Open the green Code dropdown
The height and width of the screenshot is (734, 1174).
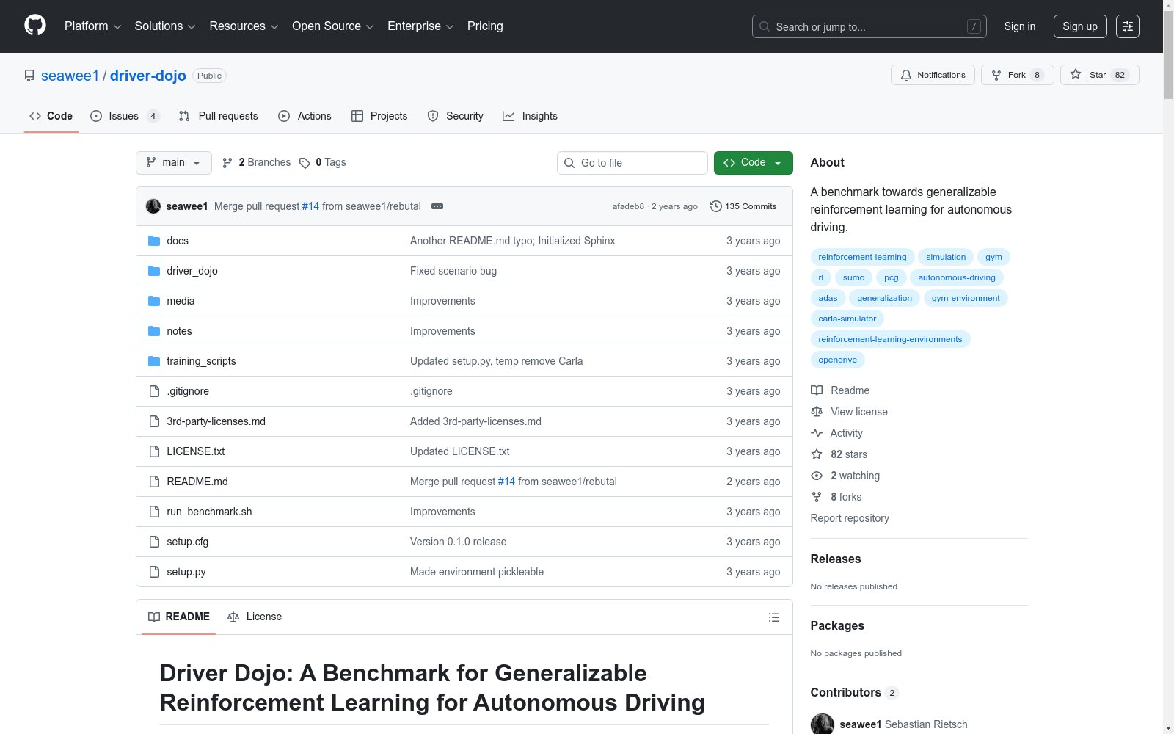(754, 163)
